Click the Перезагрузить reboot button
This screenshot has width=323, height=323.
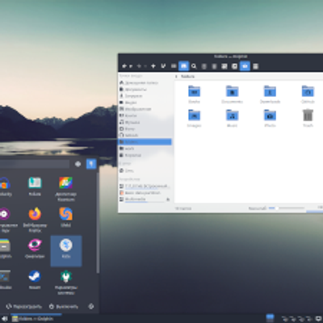coord(24,306)
